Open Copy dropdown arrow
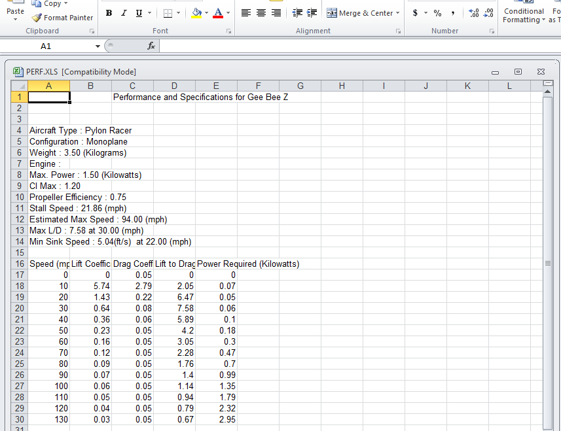The image size is (561, 431). [66, 3]
